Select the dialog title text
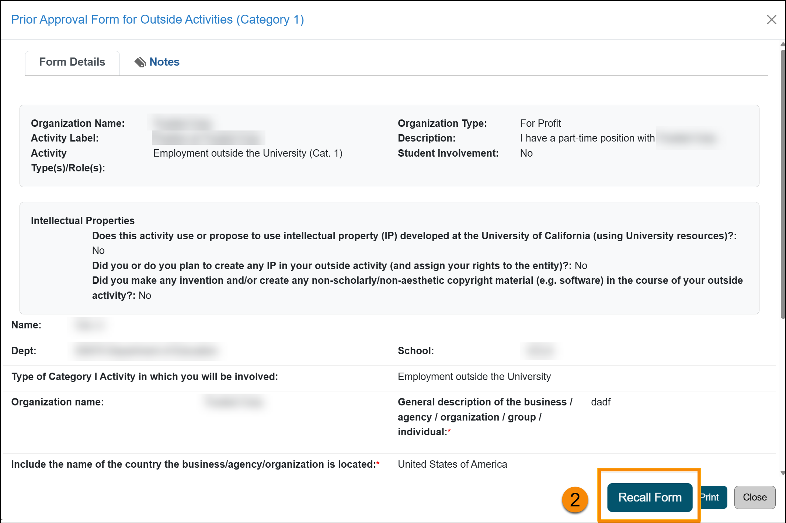This screenshot has height=523, width=786. tap(157, 19)
